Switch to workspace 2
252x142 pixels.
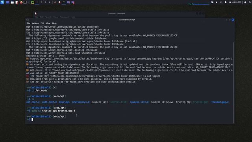pyautogui.click(x=41, y=2)
